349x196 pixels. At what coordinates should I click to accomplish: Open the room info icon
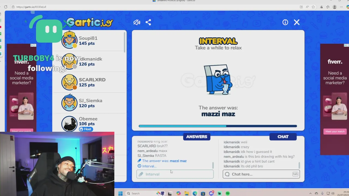pyautogui.click(x=285, y=22)
